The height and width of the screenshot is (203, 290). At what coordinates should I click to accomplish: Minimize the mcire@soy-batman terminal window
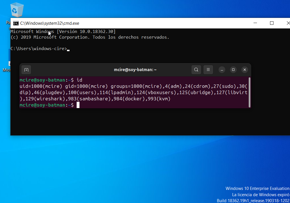222,70
